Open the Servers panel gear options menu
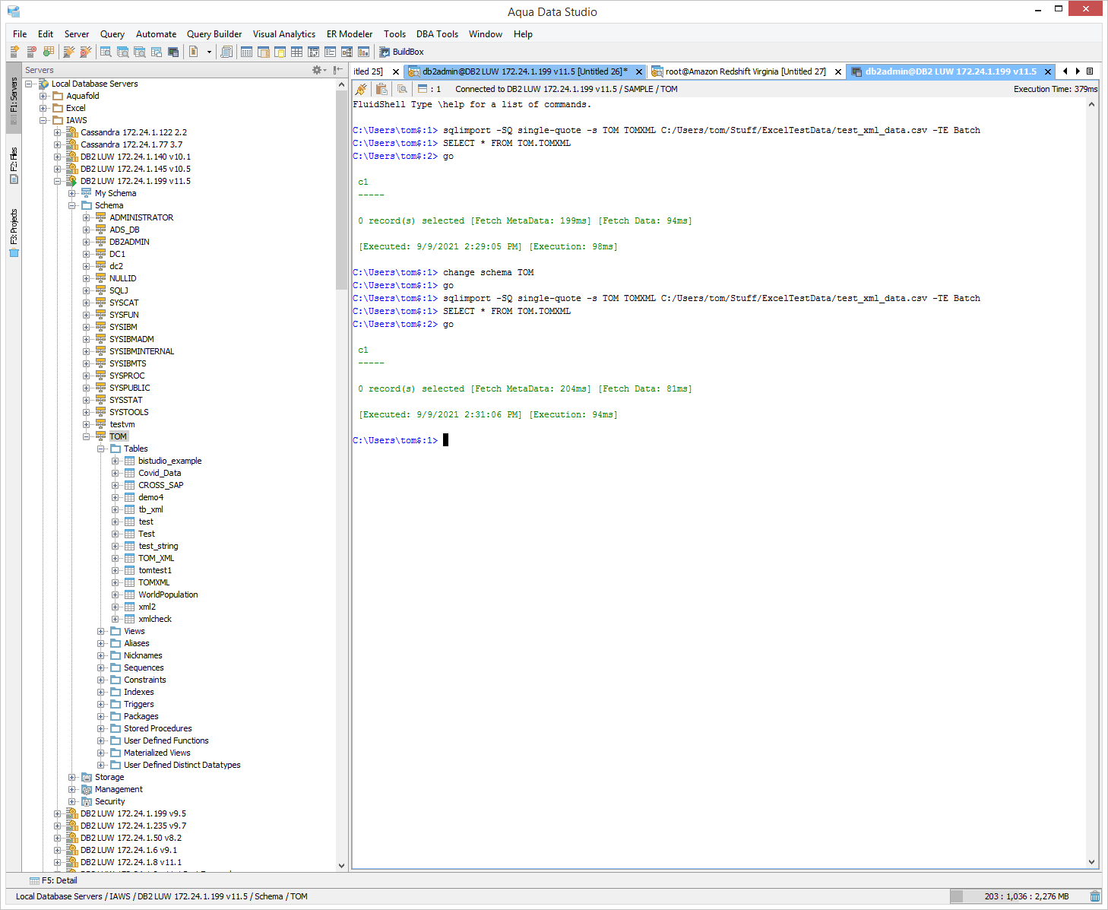The height and width of the screenshot is (910, 1108). pyautogui.click(x=318, y=70)
